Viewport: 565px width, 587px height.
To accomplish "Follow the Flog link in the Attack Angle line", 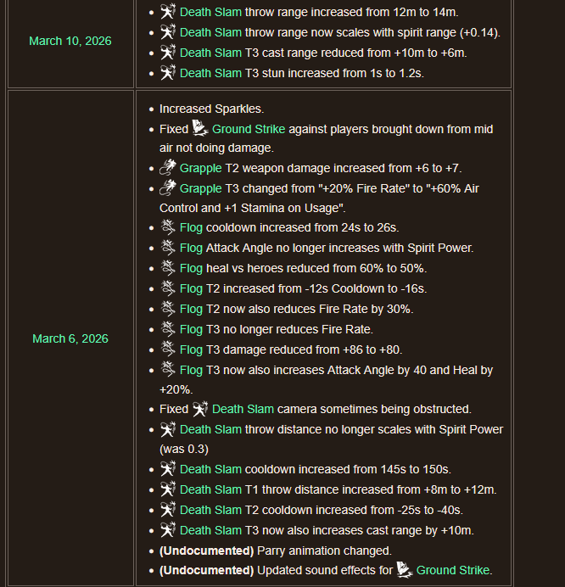I will pyautogui.click(x=191, y=248).
